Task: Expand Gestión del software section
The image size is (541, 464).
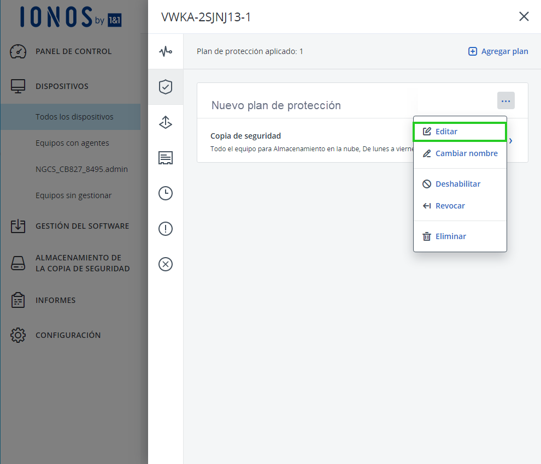Action: tap(82, 226)
